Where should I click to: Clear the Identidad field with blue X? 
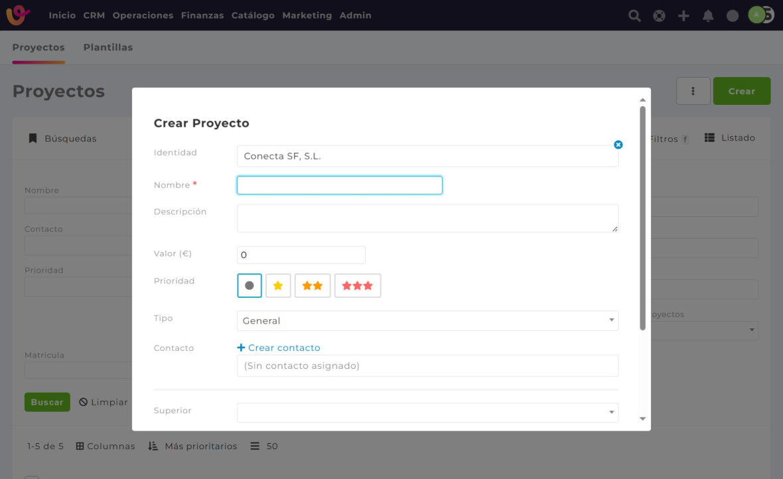pos(618,145)
